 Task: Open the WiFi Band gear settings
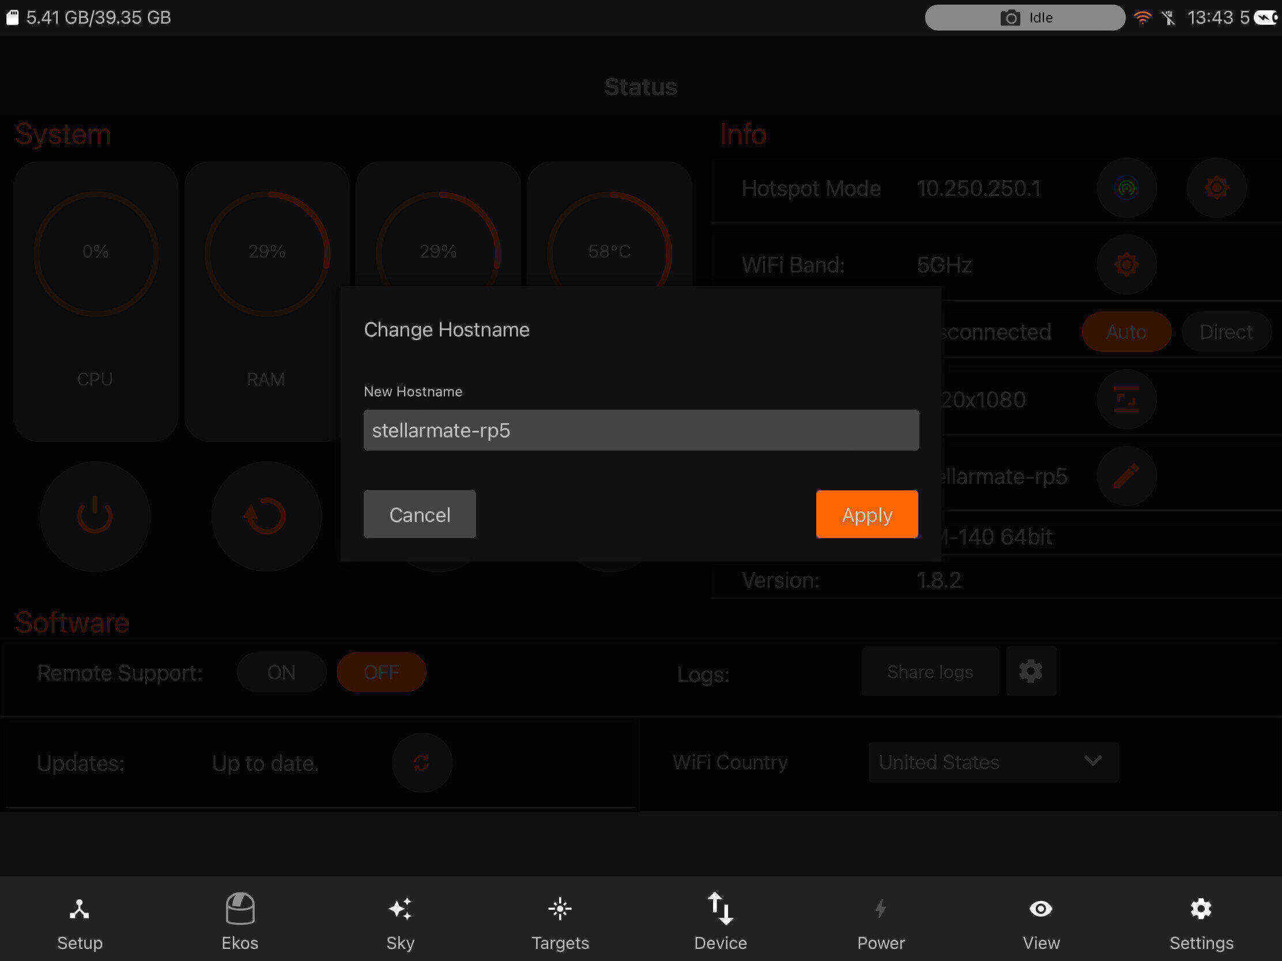click(x=1126, y=264)
